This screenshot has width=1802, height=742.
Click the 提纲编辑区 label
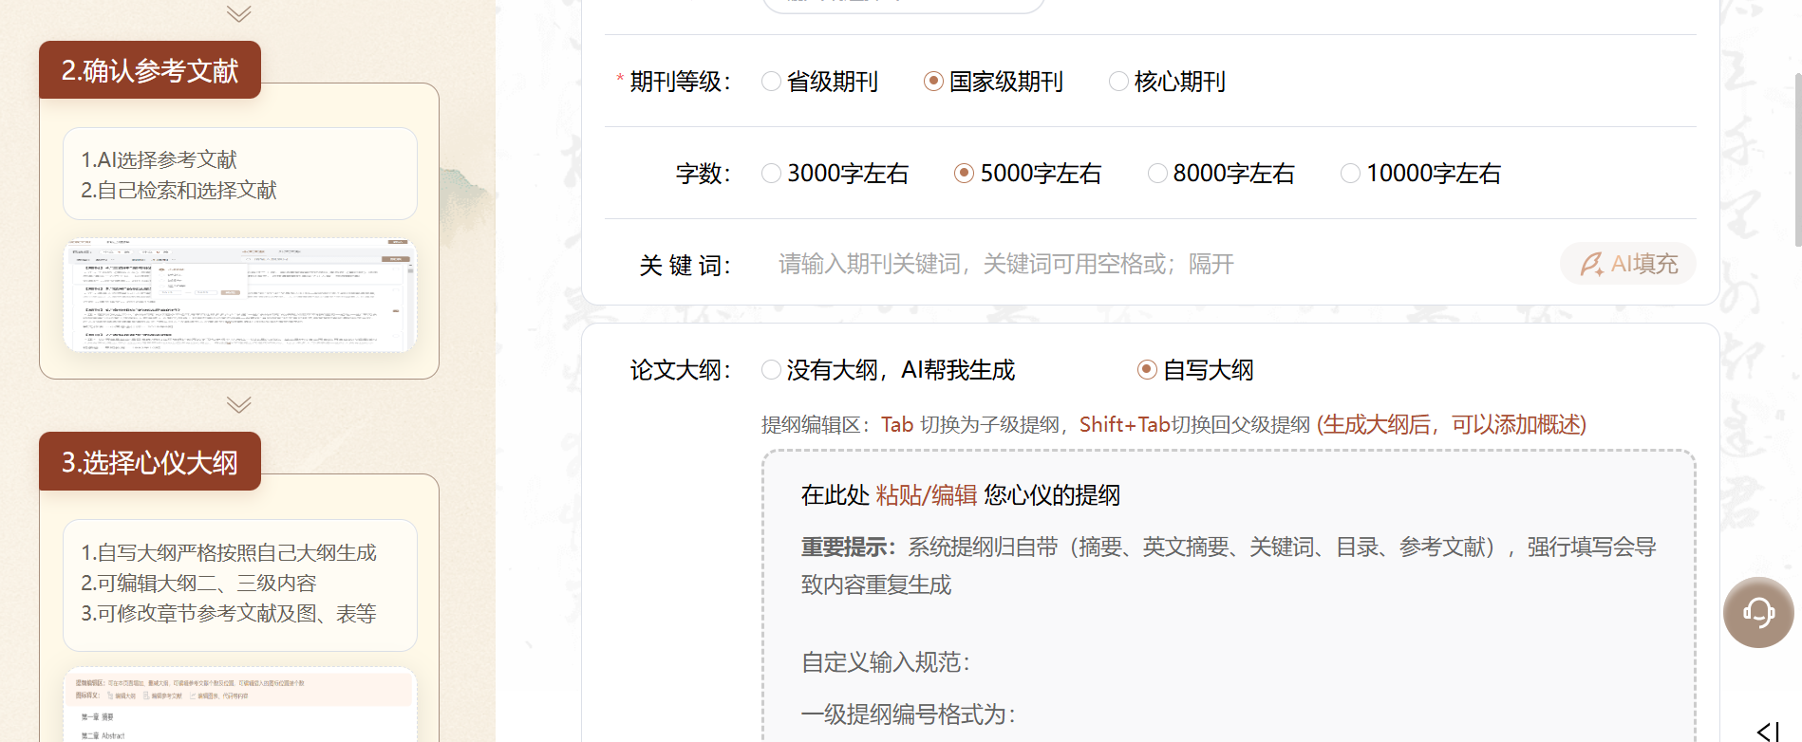pos(815,424)
